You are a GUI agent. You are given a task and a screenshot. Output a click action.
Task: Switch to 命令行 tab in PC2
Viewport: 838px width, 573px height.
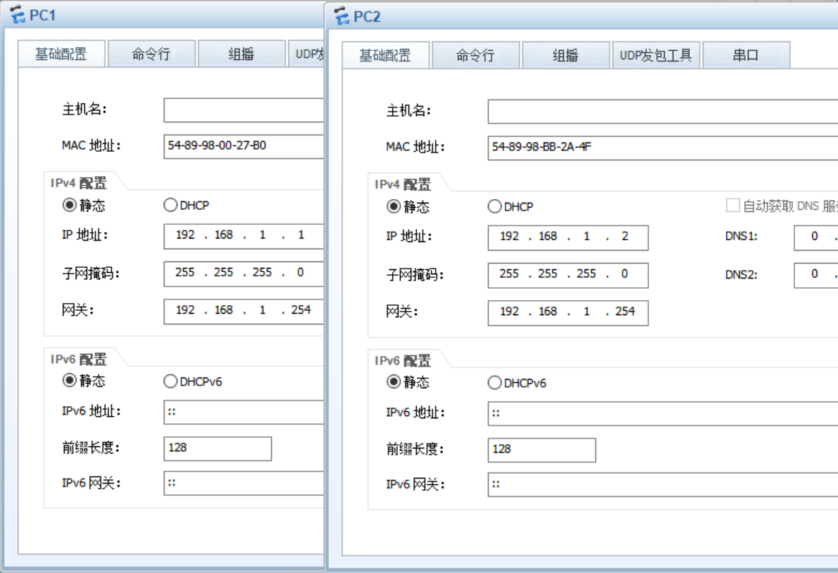[x=475, y=56]
